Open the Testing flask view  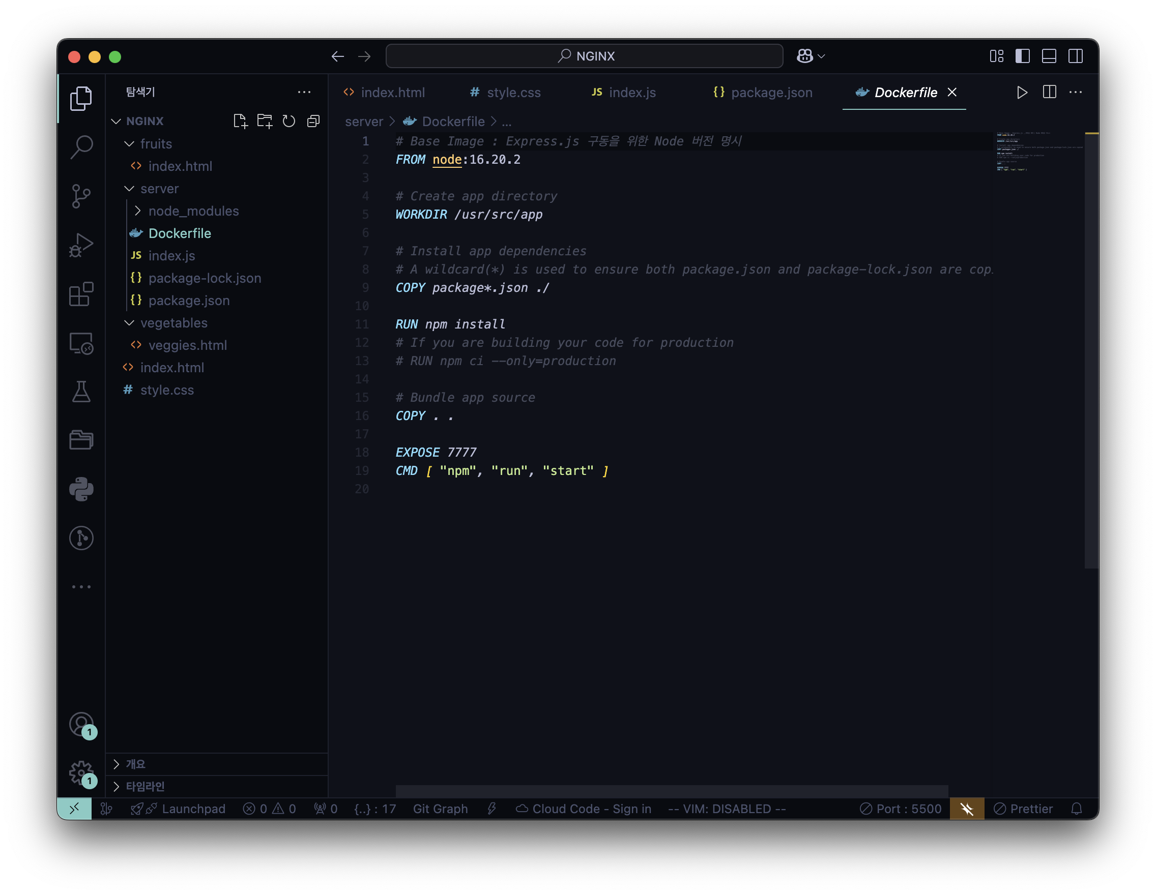[x=81, y=392]
